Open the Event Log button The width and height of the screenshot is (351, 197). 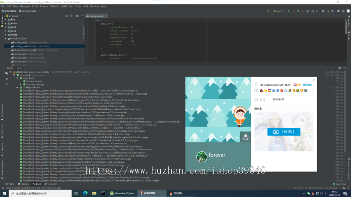[x=339, y=184]
